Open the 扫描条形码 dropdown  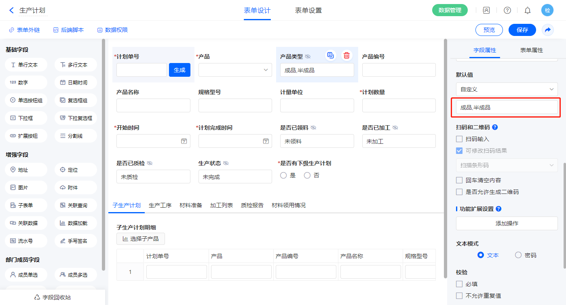(507, 165)
